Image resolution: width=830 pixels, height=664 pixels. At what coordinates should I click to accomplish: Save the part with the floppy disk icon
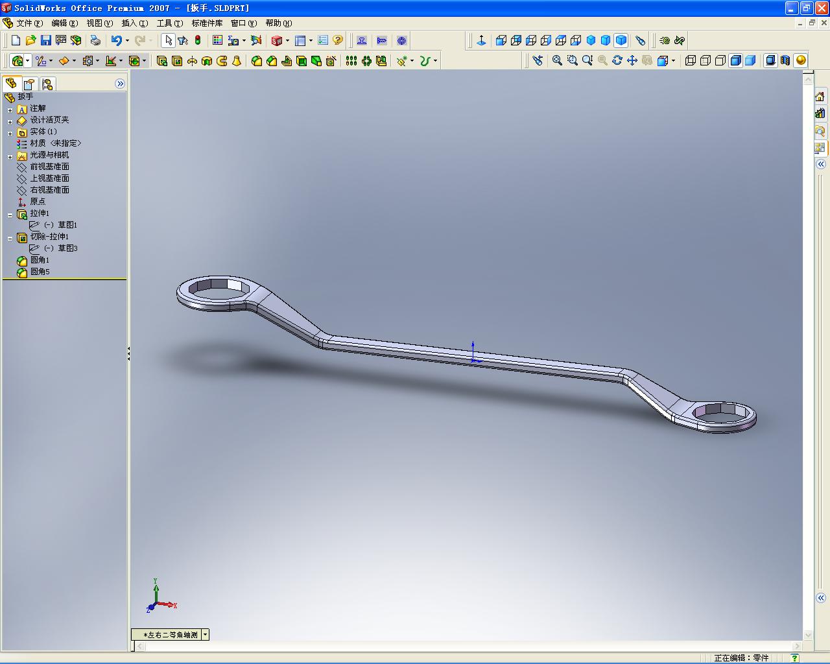[45, 40]
